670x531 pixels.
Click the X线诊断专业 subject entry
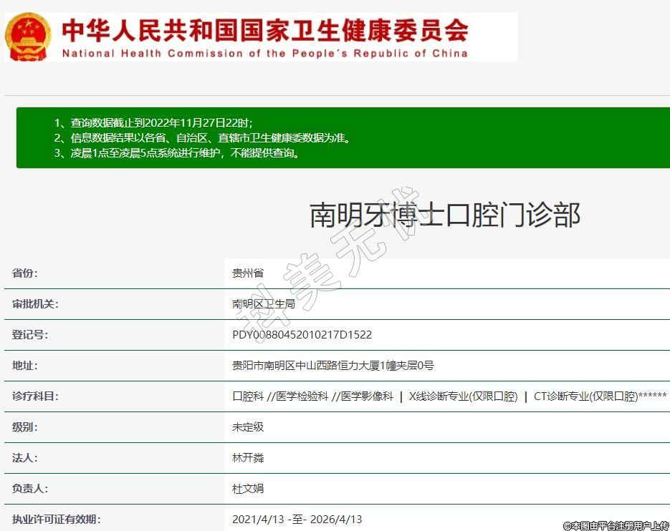[463, 396]
